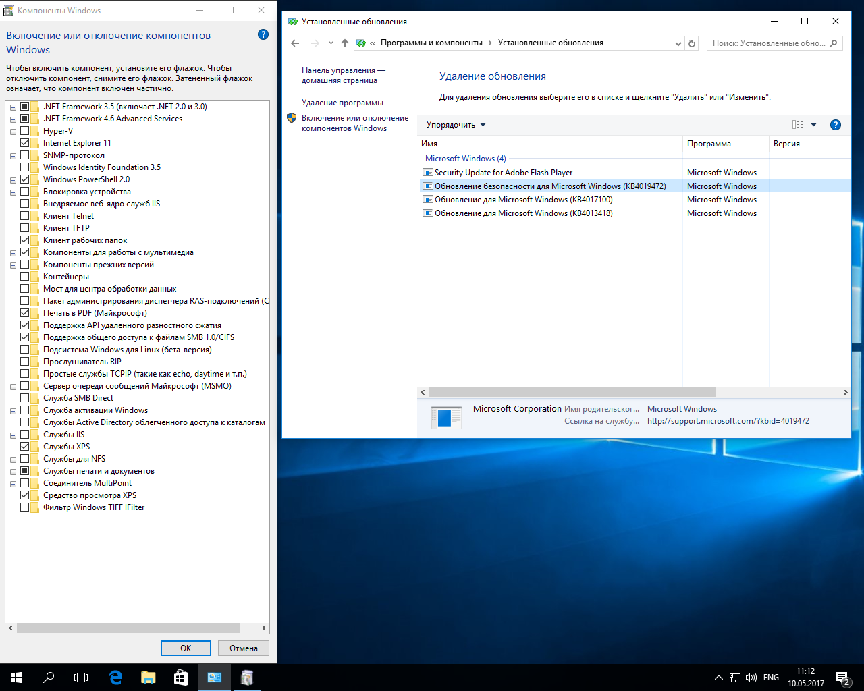Open taskbar Search

pyautogui.click(x=49, y=678)
